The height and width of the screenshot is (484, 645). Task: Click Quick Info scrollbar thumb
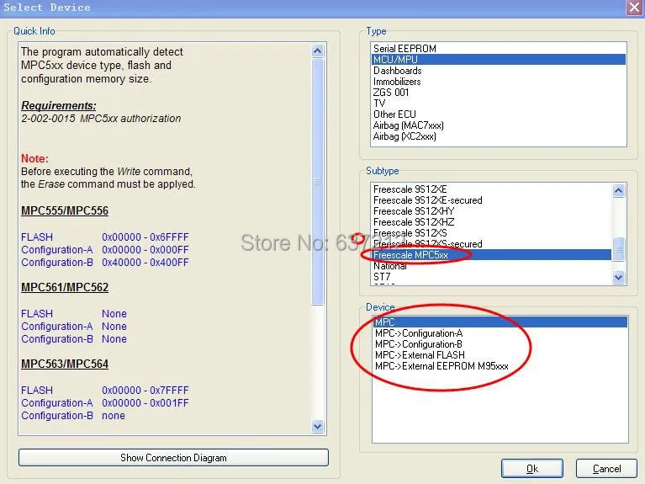point(318,182)
